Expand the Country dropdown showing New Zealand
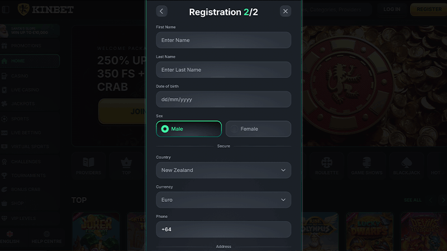This screenshot has height=251, width=447. 223,170
